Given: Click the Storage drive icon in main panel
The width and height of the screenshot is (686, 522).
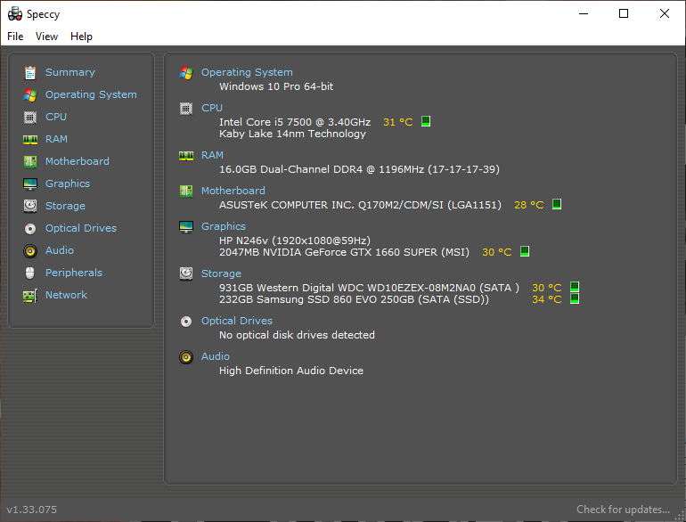Looking at the screenshot, I should [186, 273].
